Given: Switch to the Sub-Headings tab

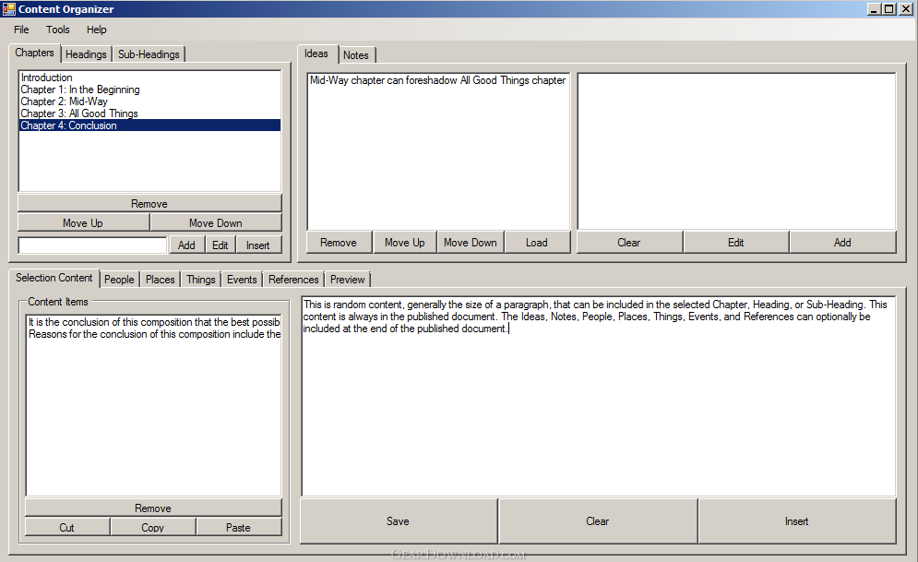Looking at the screenshot, I should [149, 54].
